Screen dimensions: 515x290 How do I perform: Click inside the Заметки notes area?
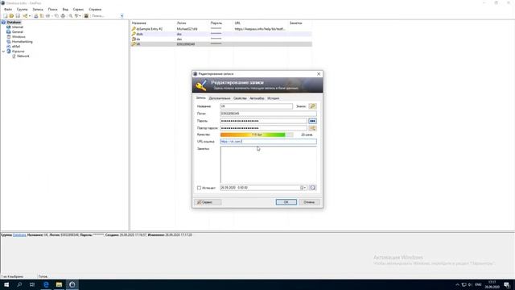pos(268,164)
